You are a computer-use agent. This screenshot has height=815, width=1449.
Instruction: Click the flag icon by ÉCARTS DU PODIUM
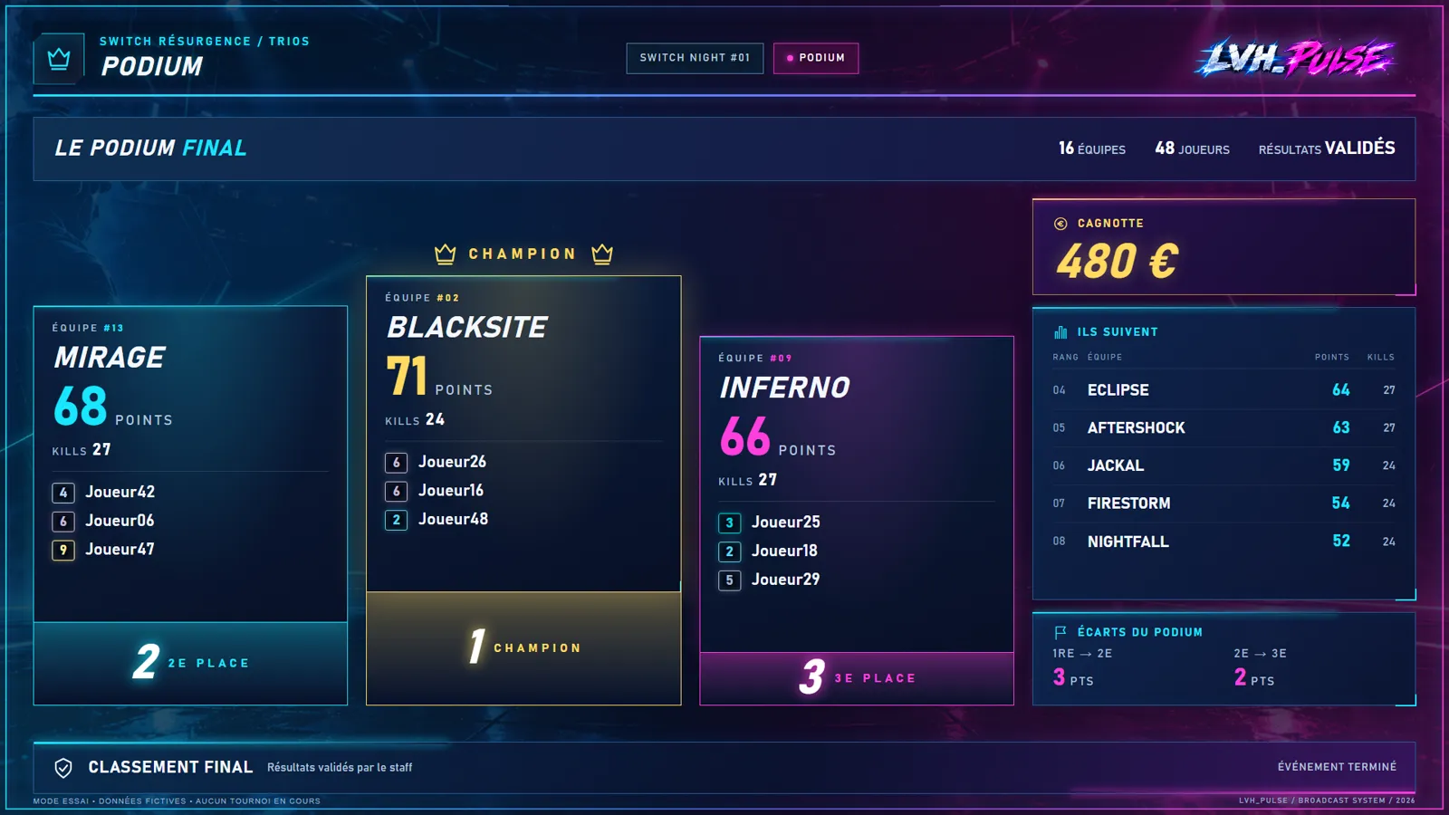(1060, 632)
